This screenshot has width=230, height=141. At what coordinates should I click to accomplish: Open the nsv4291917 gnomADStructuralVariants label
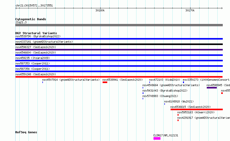[x=204, y=118]
